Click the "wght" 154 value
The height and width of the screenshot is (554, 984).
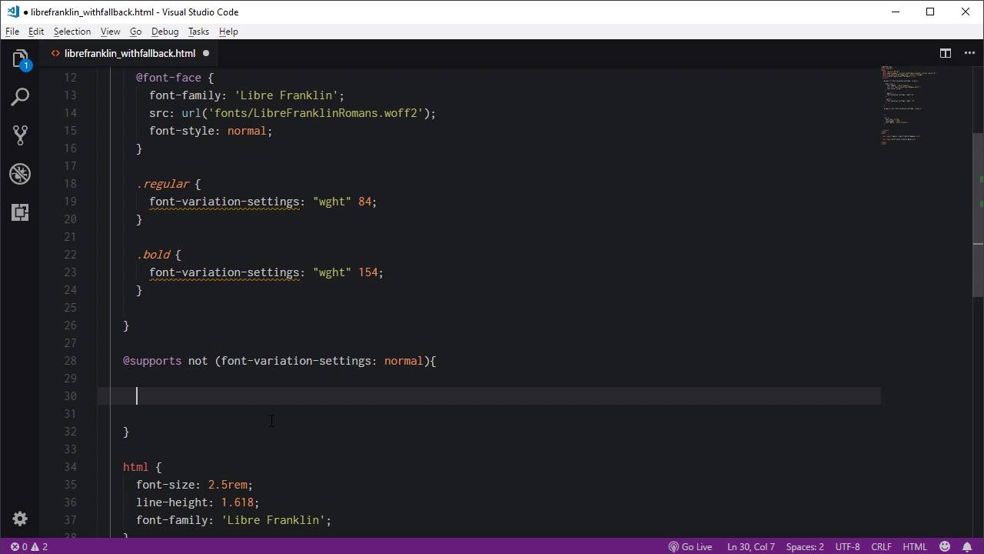pyautogui.click(x=344, y=272)
